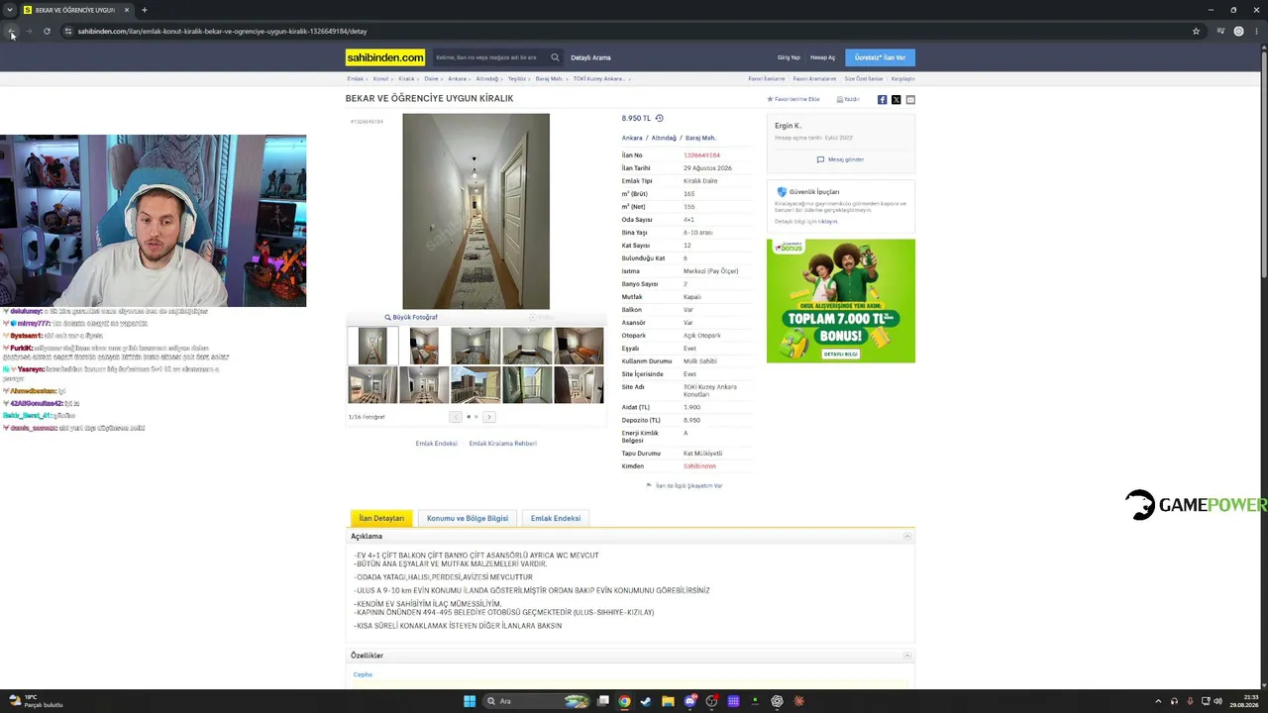Open the ChatGPT icon on the taskbar
Viewport: 1268px width, 713px height.
[x=777, y=701]
